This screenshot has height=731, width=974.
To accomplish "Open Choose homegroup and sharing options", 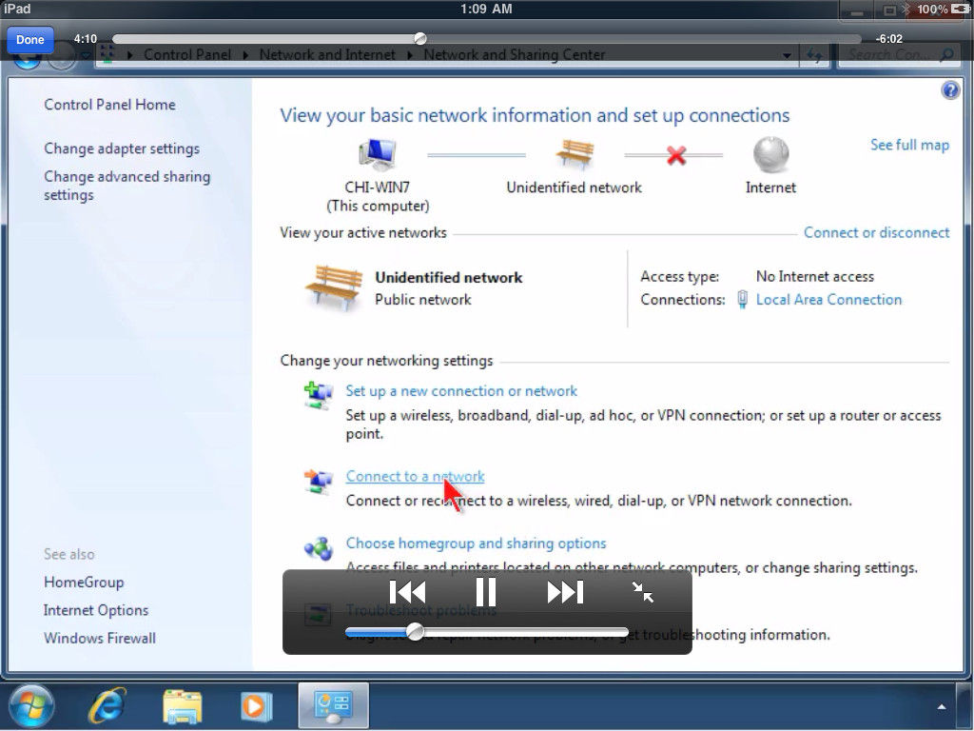I will (476, 543).
